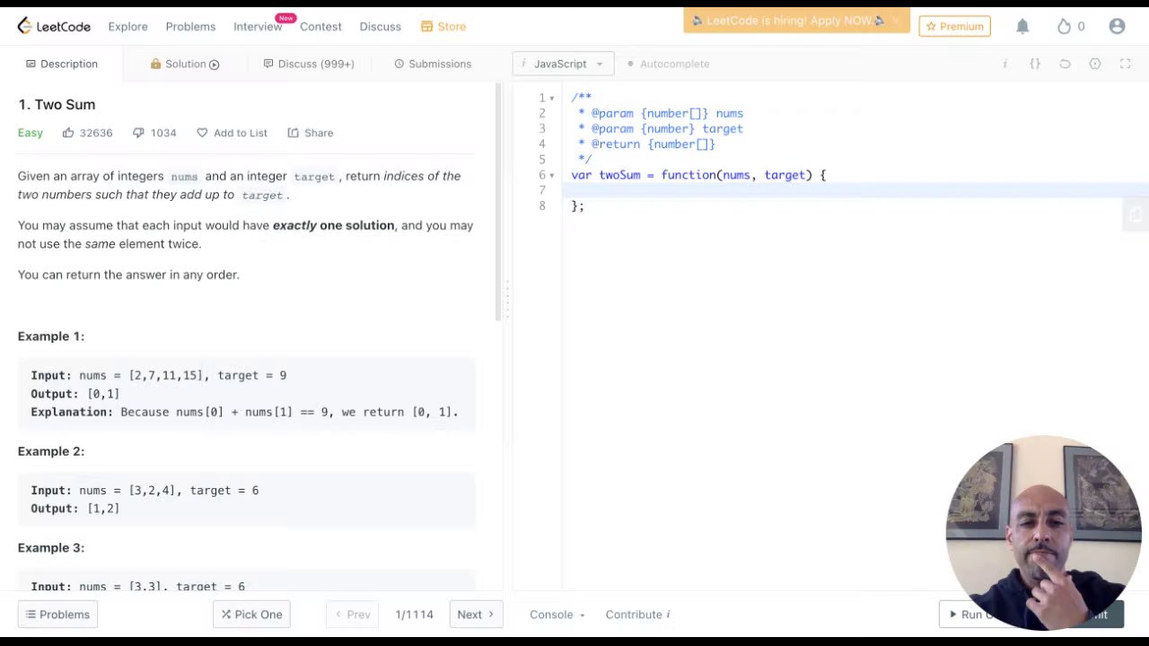Click the Share icon
The height and width of the screenshot is (646, 1149).
pos(294,133)
